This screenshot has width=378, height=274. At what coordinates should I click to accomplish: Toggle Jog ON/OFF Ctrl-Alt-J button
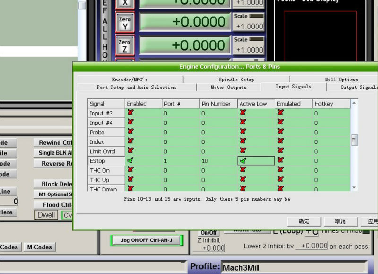(x=146, y=240)
